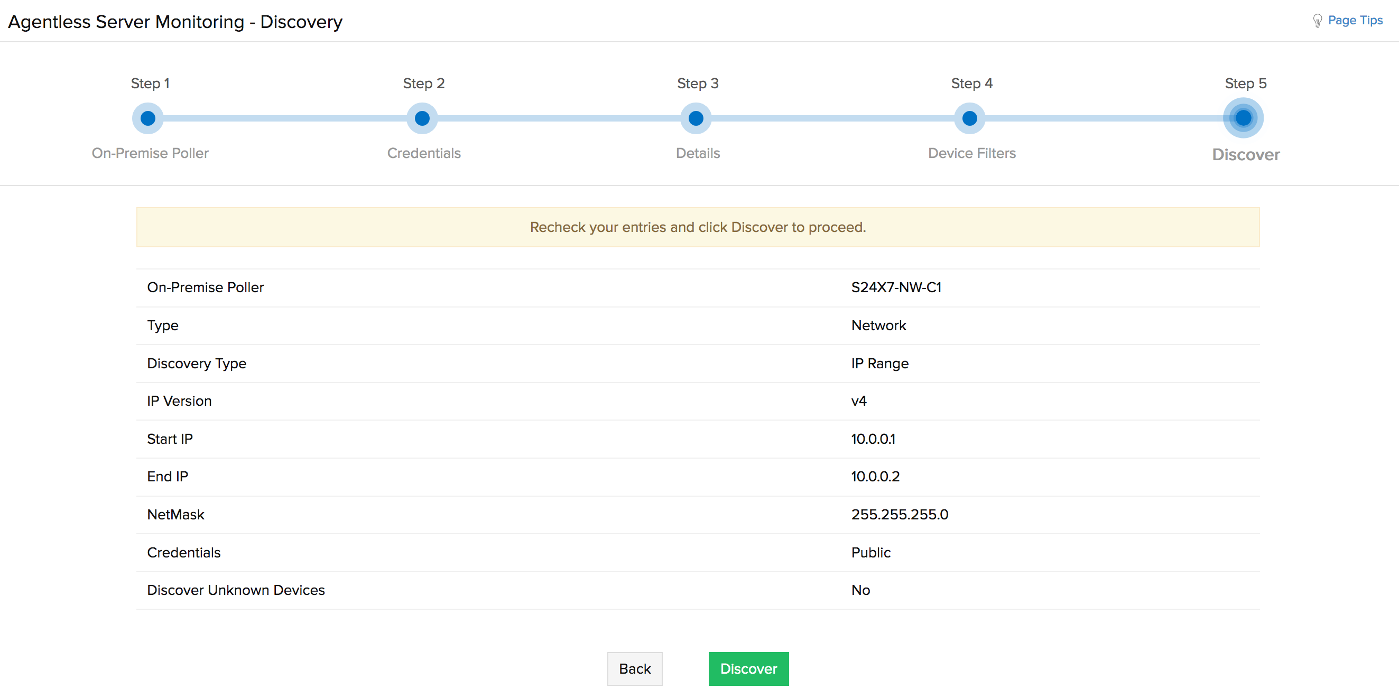Click the Step 1 circle marker
The width and height of the screenshot is (1399, 698).
tap(147, 118)
